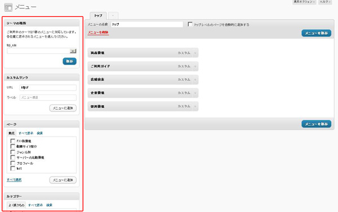This screenshot has height=212, width=338.
Task: Check the サーバーの比較情報 page checkbox
Action: pos(13,157)
